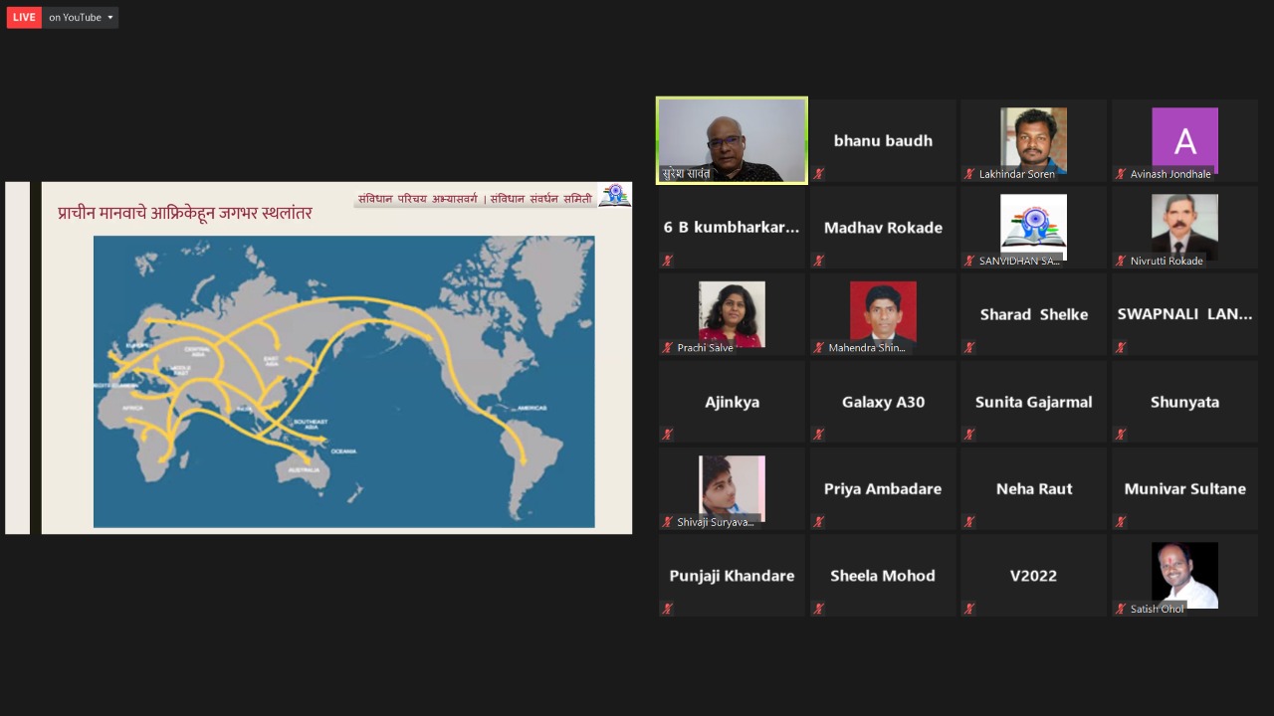Click the Sheela Mohod participant tile

click(x=883, y=576)
